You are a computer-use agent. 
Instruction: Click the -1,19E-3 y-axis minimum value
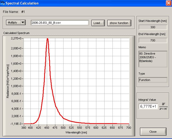[16, 124]
